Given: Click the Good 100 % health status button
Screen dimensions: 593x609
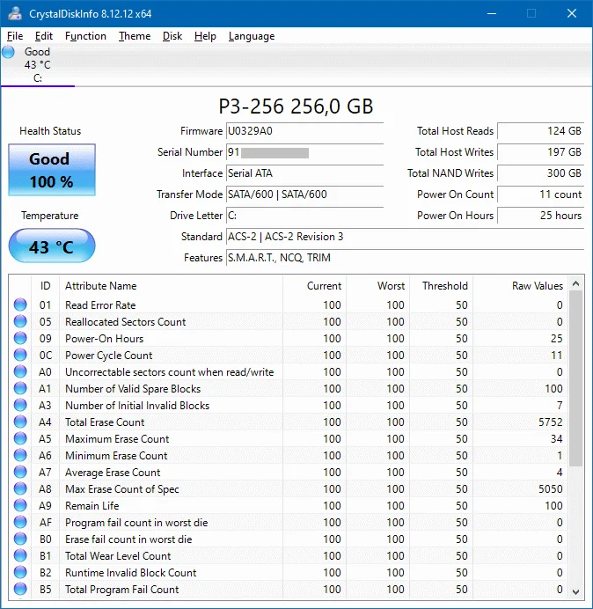Looking at the screenshot, I should (x=52, y=170).
